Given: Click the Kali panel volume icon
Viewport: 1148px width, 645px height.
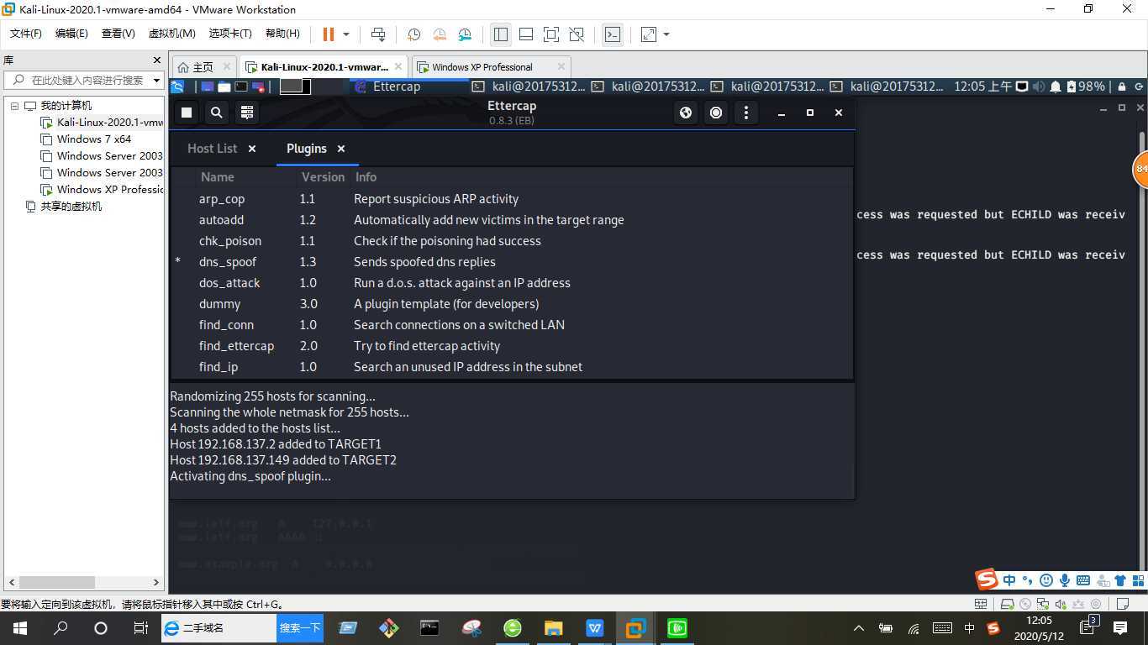Looking at the screenshot, I should pyautogui.click(x=1039, y=87).
